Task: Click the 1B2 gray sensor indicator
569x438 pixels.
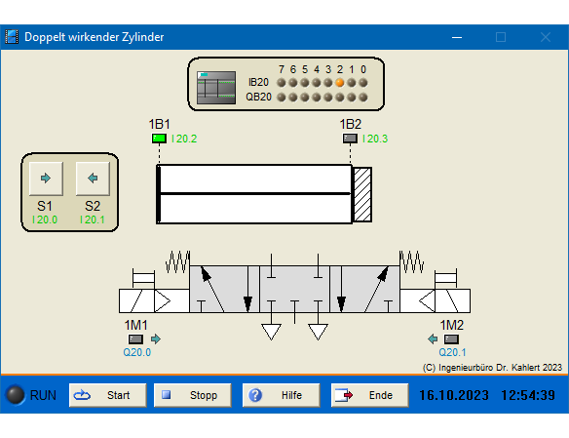Action: click(x=350, y=139)
